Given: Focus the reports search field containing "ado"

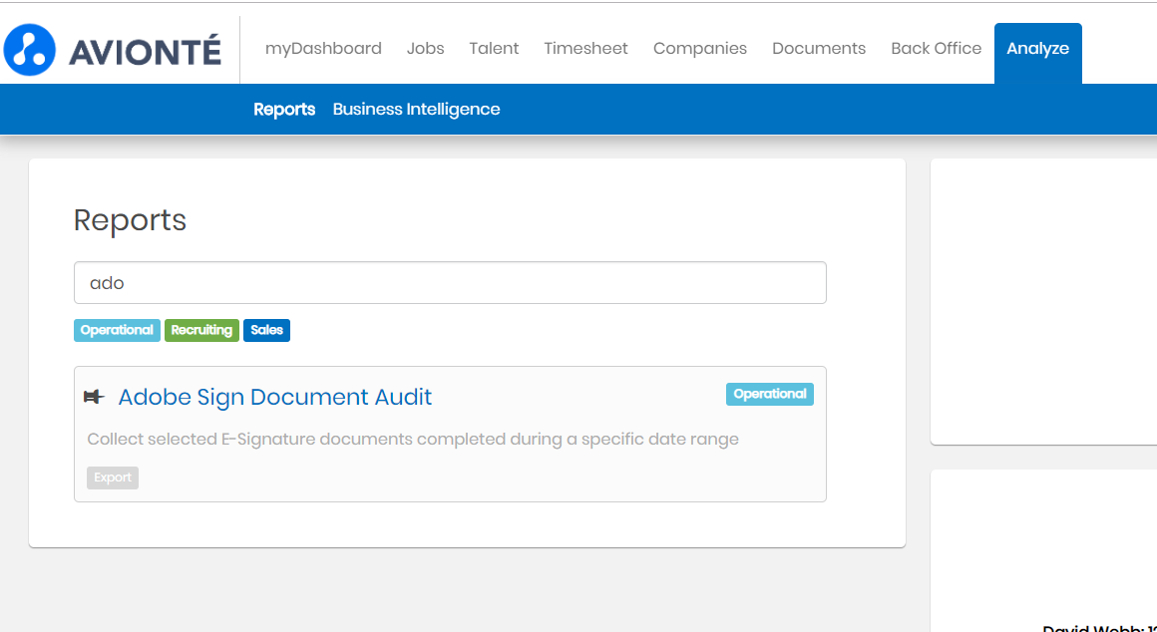Looking at the screenshot, I should click(x=450, y=282).
